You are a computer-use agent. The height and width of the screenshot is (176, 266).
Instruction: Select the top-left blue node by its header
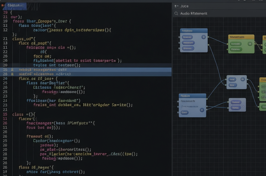pos(194,31)
